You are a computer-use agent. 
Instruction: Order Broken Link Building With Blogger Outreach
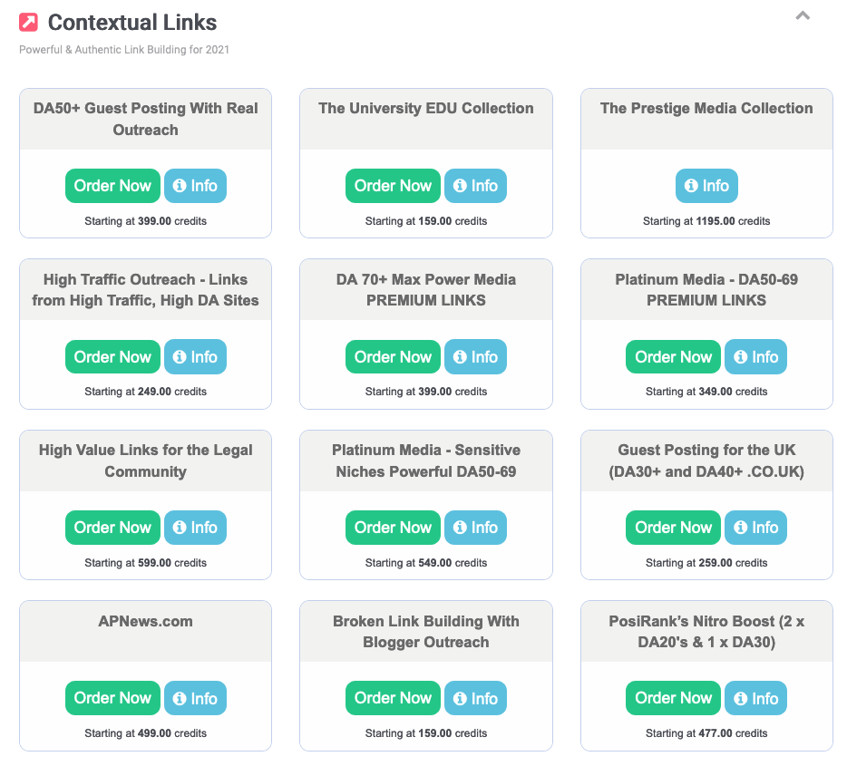pos(393,698)
